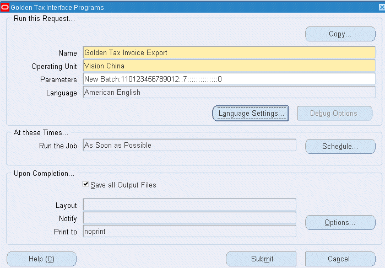Click the Notify field
Screen dimensions: 385x268
pos(189,218)
